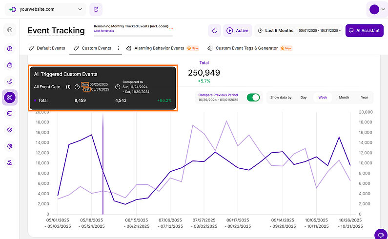Open the settings gear icon in sidebar
Viewport: 388px width, 239px height.
[x=10, y=146]
